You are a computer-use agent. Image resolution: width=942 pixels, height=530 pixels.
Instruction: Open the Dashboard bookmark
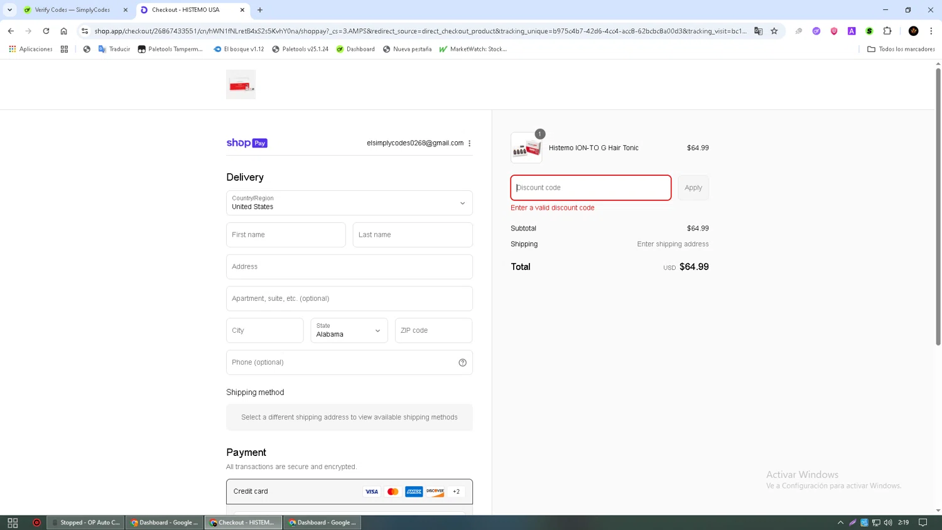tap(355, 49)
